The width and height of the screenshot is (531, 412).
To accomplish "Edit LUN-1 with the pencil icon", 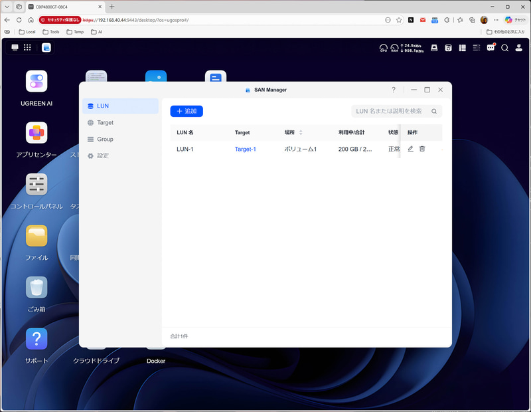I will pos(410,149).
